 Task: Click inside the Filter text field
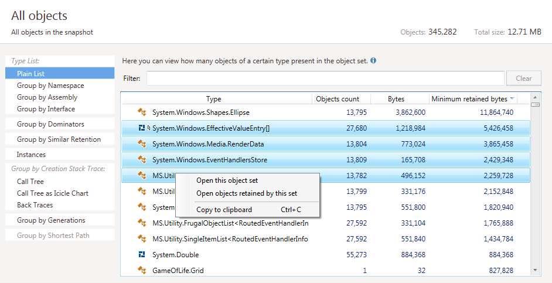point(325,79)
